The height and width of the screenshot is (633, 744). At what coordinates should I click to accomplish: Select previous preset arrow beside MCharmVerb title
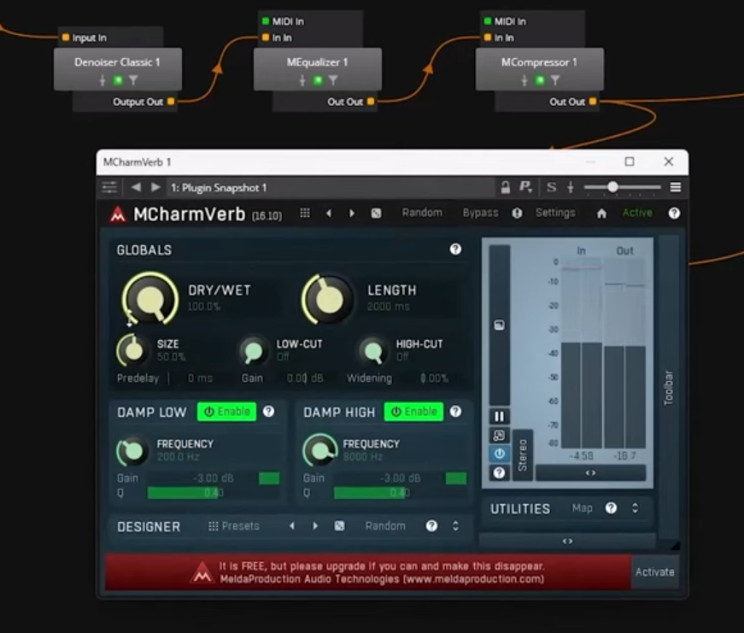pyautogui.click(x=328, y=214)
